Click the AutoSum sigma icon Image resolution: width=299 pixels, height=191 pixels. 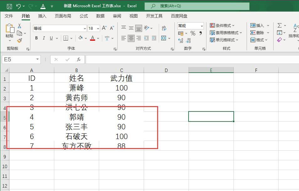280,25
